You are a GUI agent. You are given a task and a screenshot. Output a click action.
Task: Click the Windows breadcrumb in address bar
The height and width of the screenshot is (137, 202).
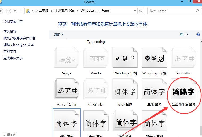[88, 11]
